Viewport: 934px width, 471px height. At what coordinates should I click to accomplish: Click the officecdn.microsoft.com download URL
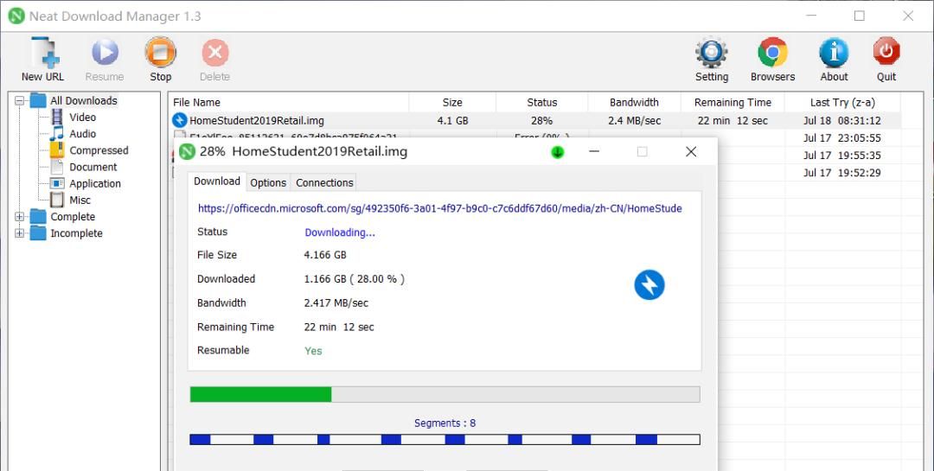tap(439, 208)
